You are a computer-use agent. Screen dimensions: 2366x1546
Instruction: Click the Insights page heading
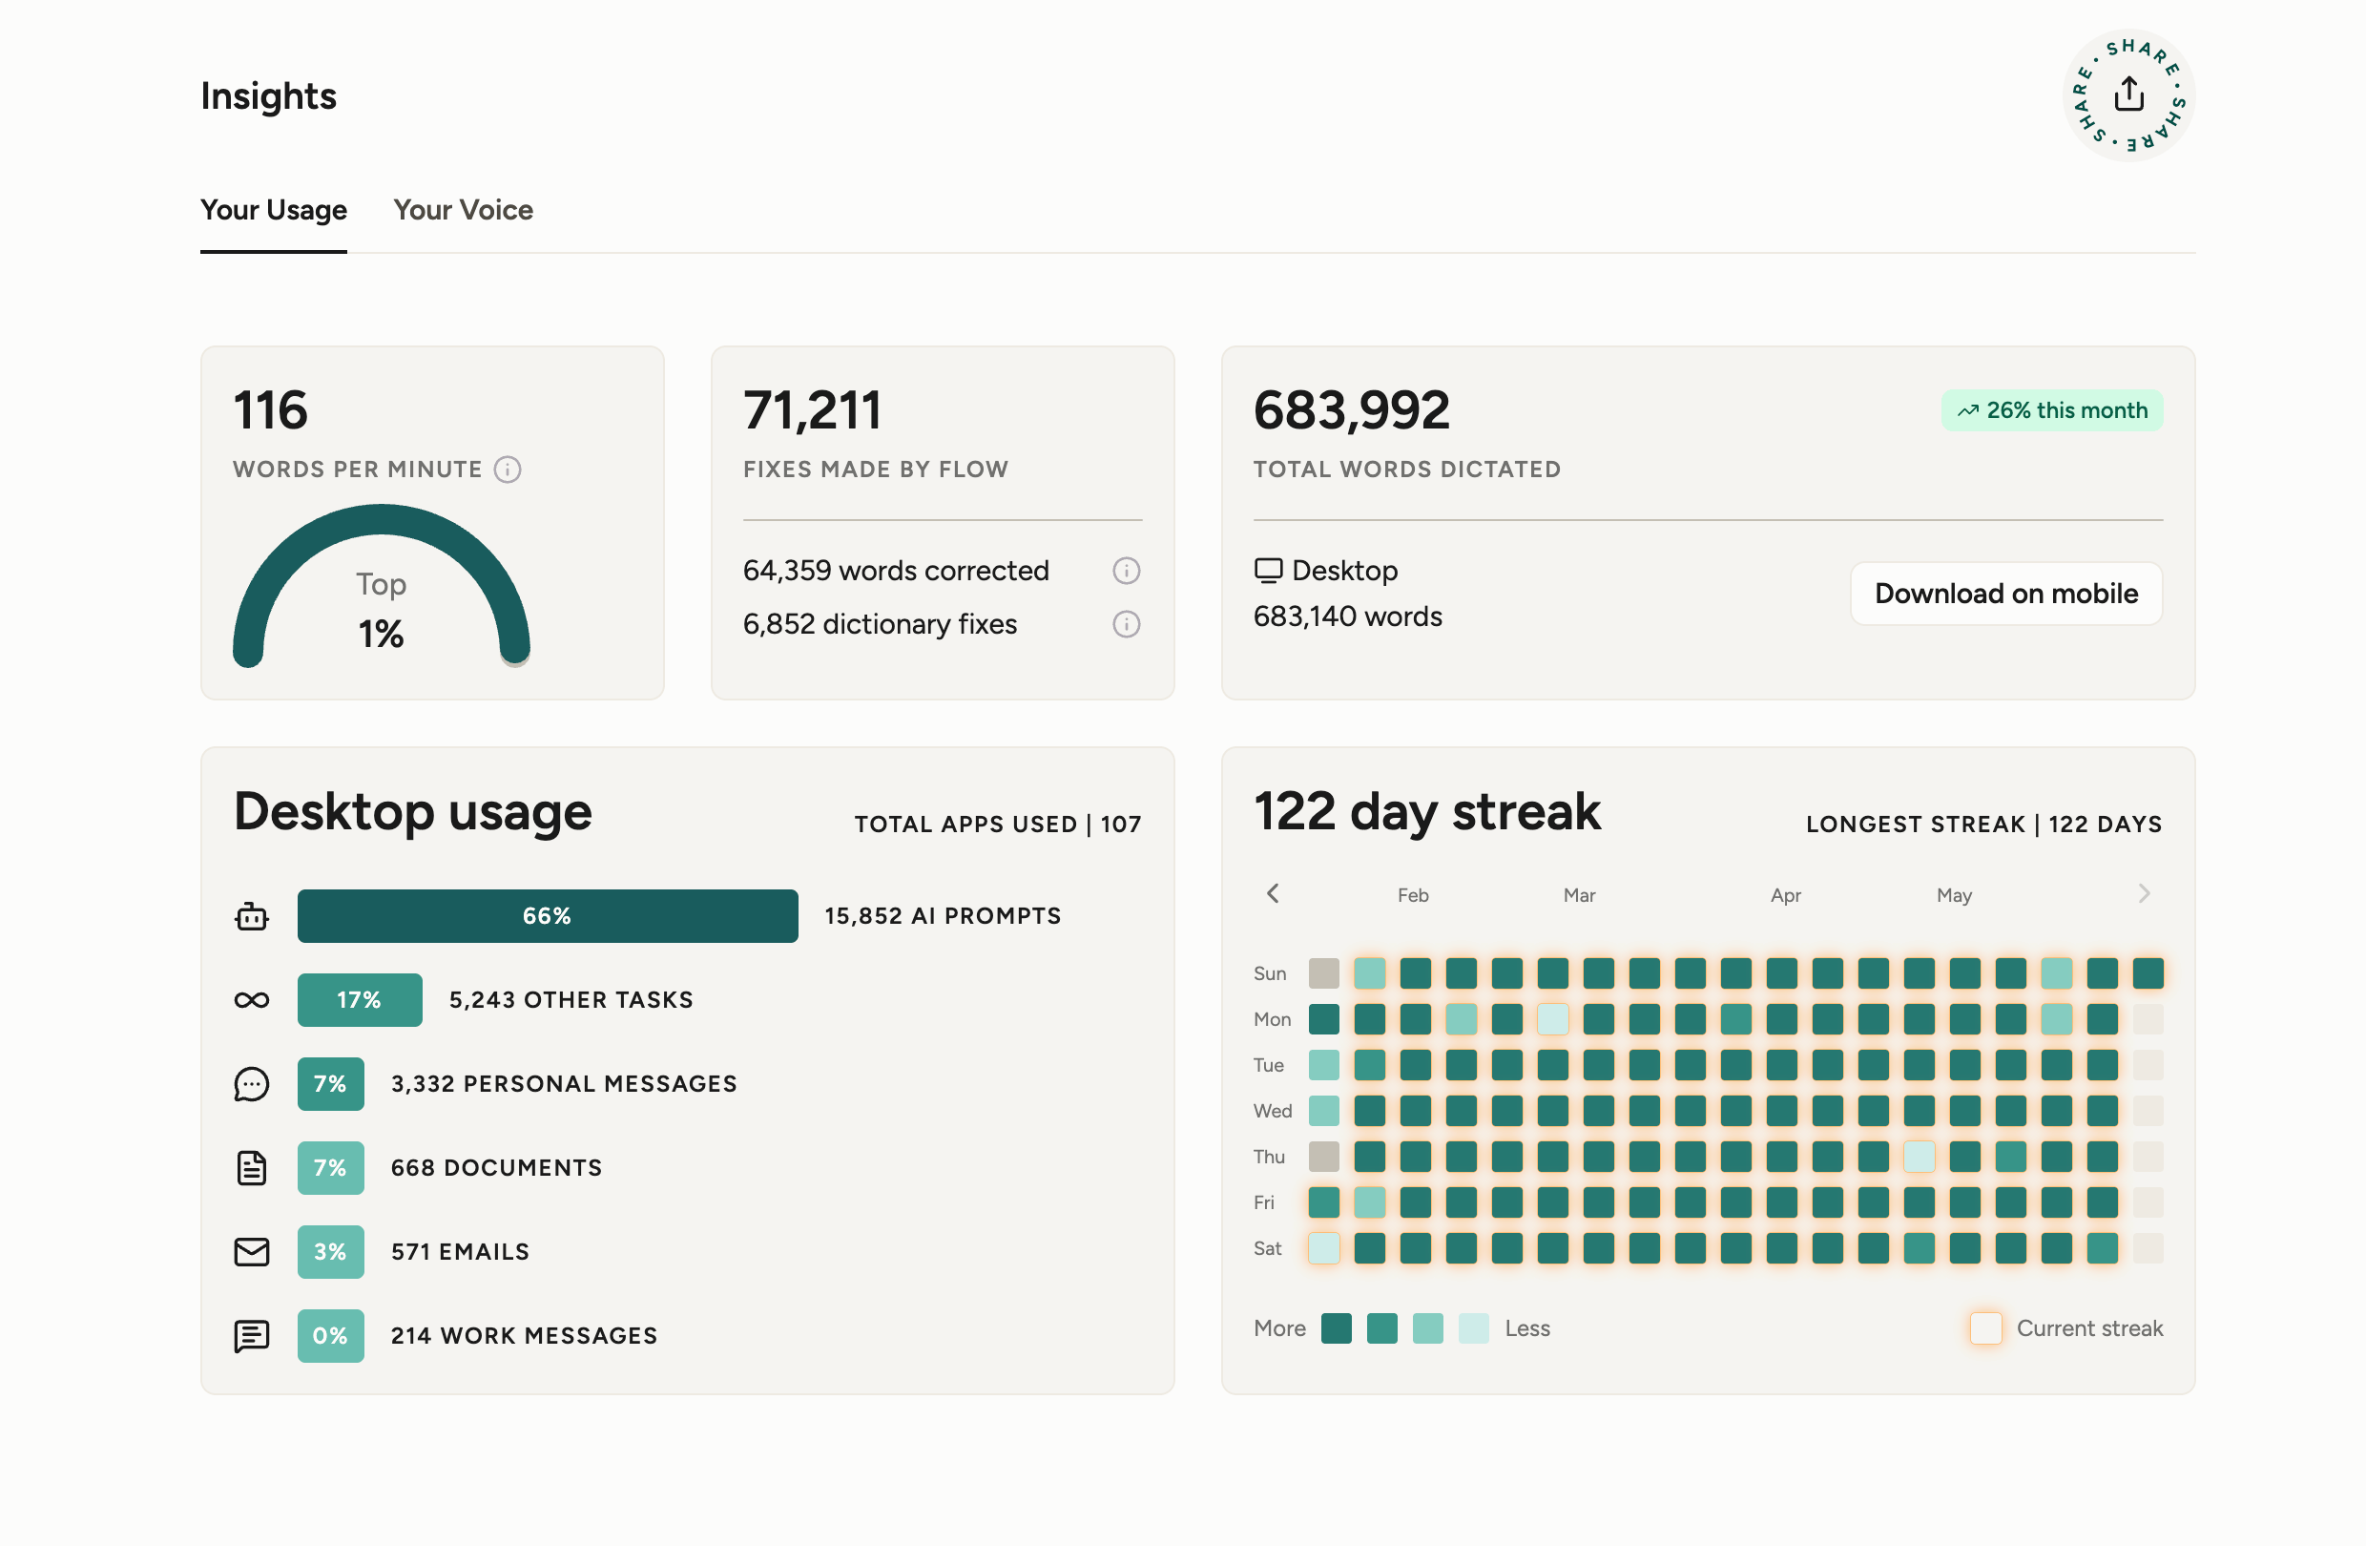pyautogui.click(x=268, y=96)
